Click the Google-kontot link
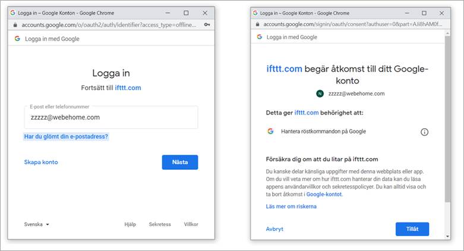Image resolution: width=464 pixels, height=251 pixels. tap(324, 194)
